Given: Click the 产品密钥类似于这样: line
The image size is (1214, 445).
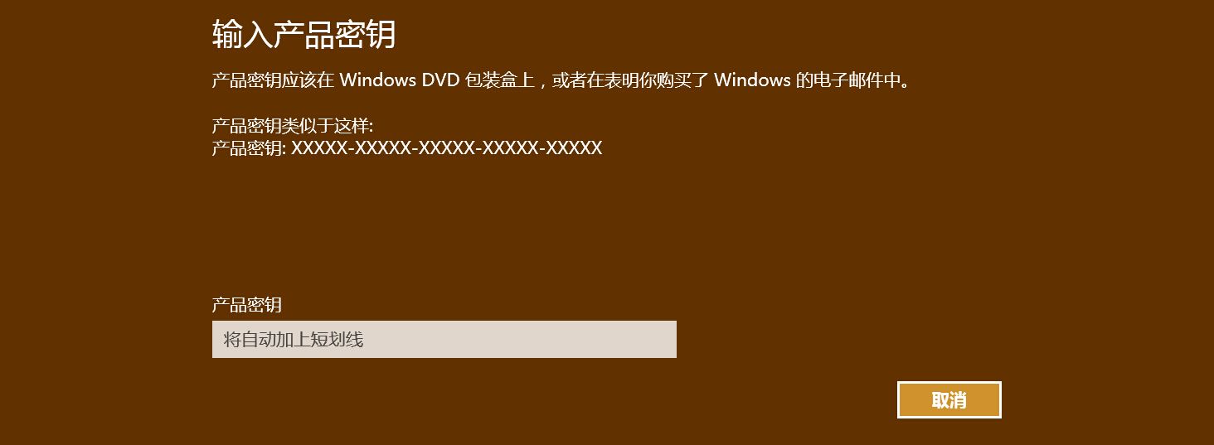Looking at the screenshot, I should tap(293, 127).
